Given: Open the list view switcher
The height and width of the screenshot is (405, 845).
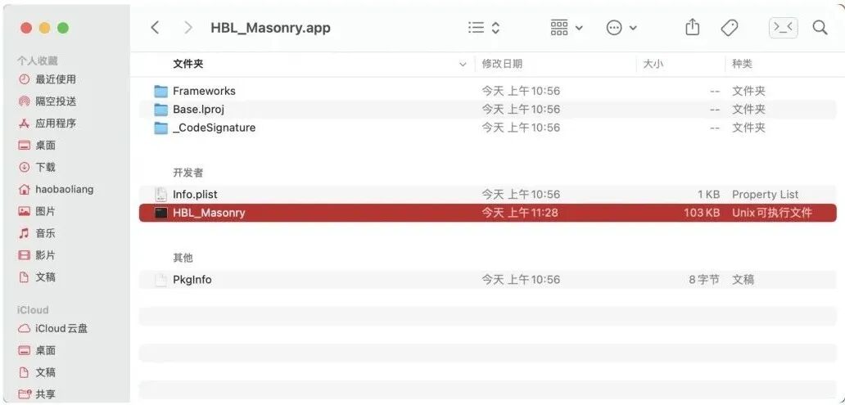Looking at the screenshot, I should click(x=484, y=28).
